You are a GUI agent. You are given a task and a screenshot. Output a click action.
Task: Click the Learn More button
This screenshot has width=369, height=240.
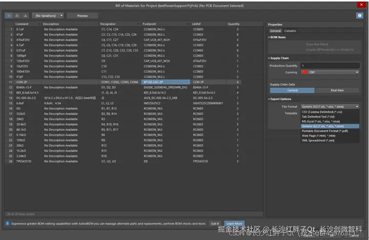234,224
